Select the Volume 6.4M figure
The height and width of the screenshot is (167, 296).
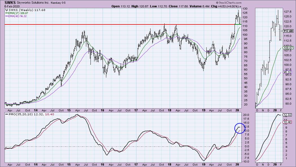(x=199, y=6)
